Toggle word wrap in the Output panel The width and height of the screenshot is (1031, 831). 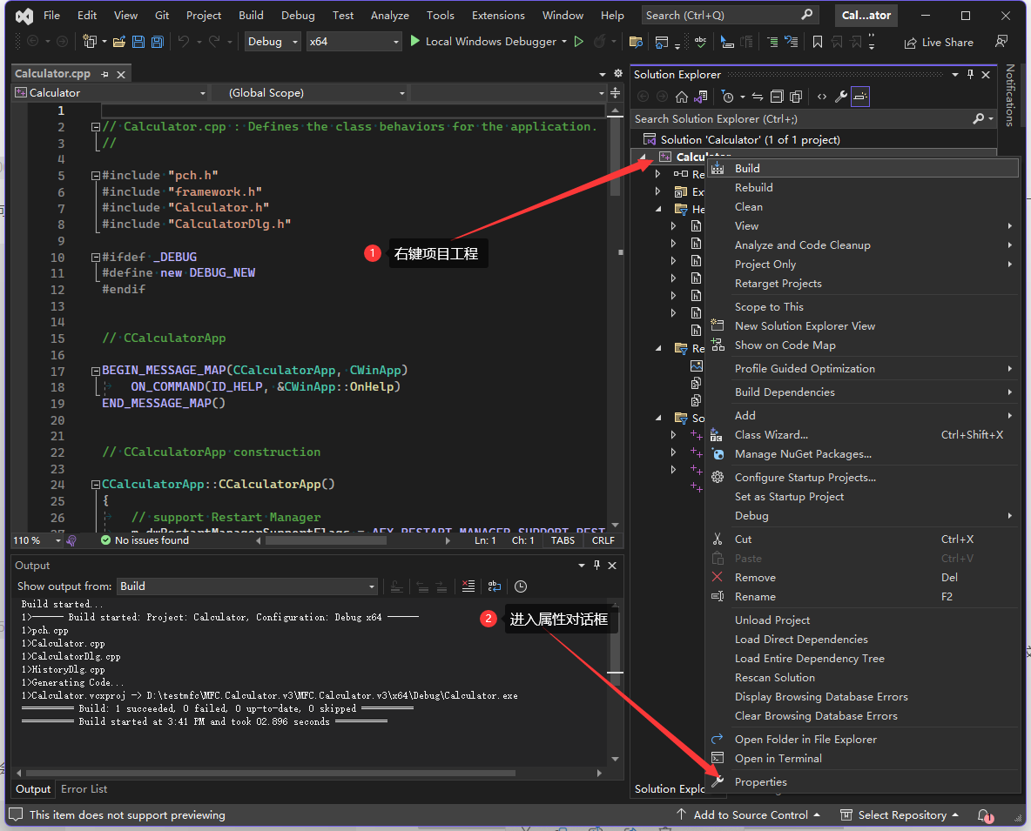495,586
